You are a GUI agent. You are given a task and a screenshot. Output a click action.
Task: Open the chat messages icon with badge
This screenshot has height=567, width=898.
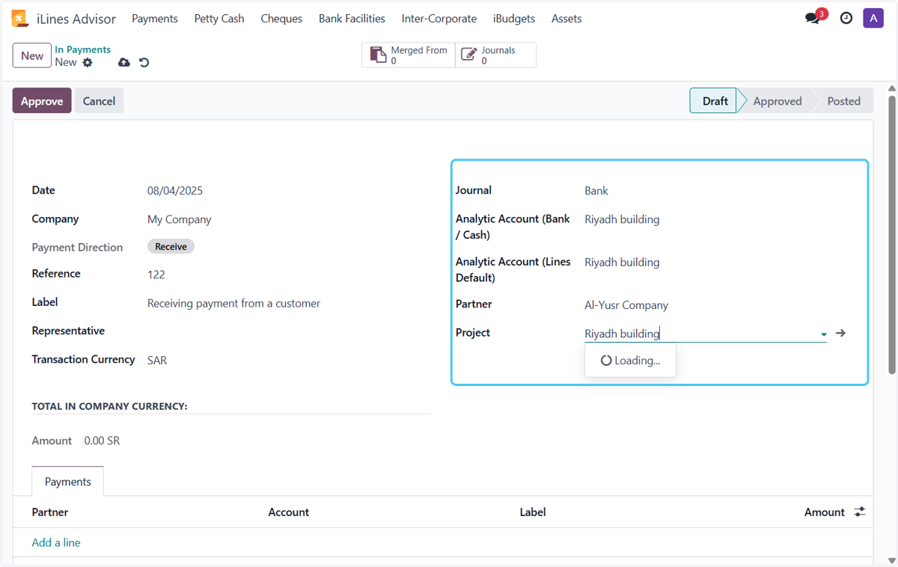(x=814, y=18)
